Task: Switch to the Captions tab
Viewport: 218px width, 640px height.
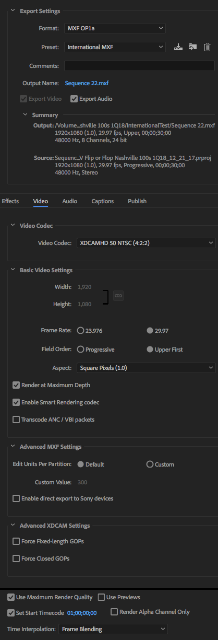Action: click(102, 201)
